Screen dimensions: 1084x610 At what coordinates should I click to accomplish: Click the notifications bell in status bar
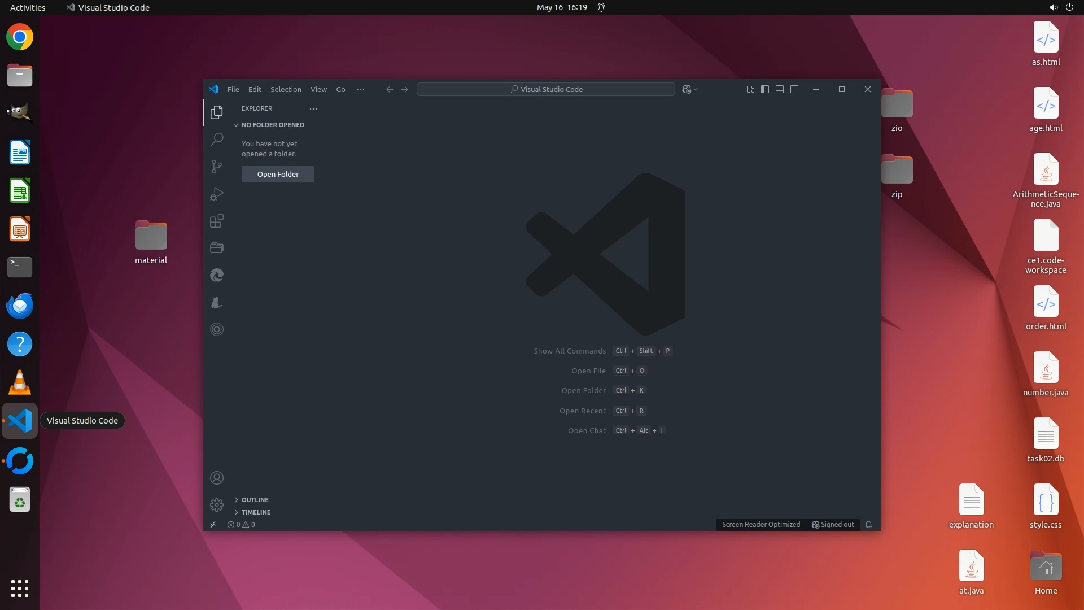[868, 525]
